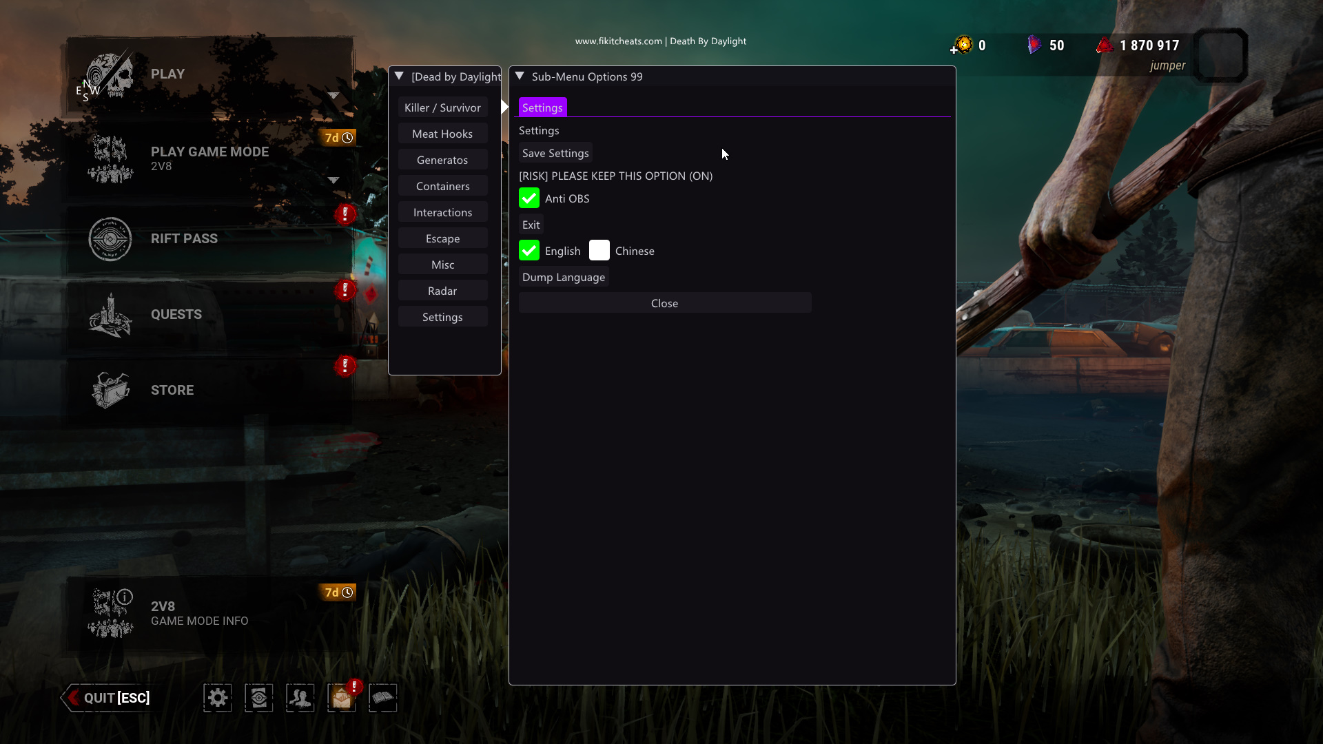
Task: Expand the PLAY dropdown arrow
Action: tap(334, 96)
